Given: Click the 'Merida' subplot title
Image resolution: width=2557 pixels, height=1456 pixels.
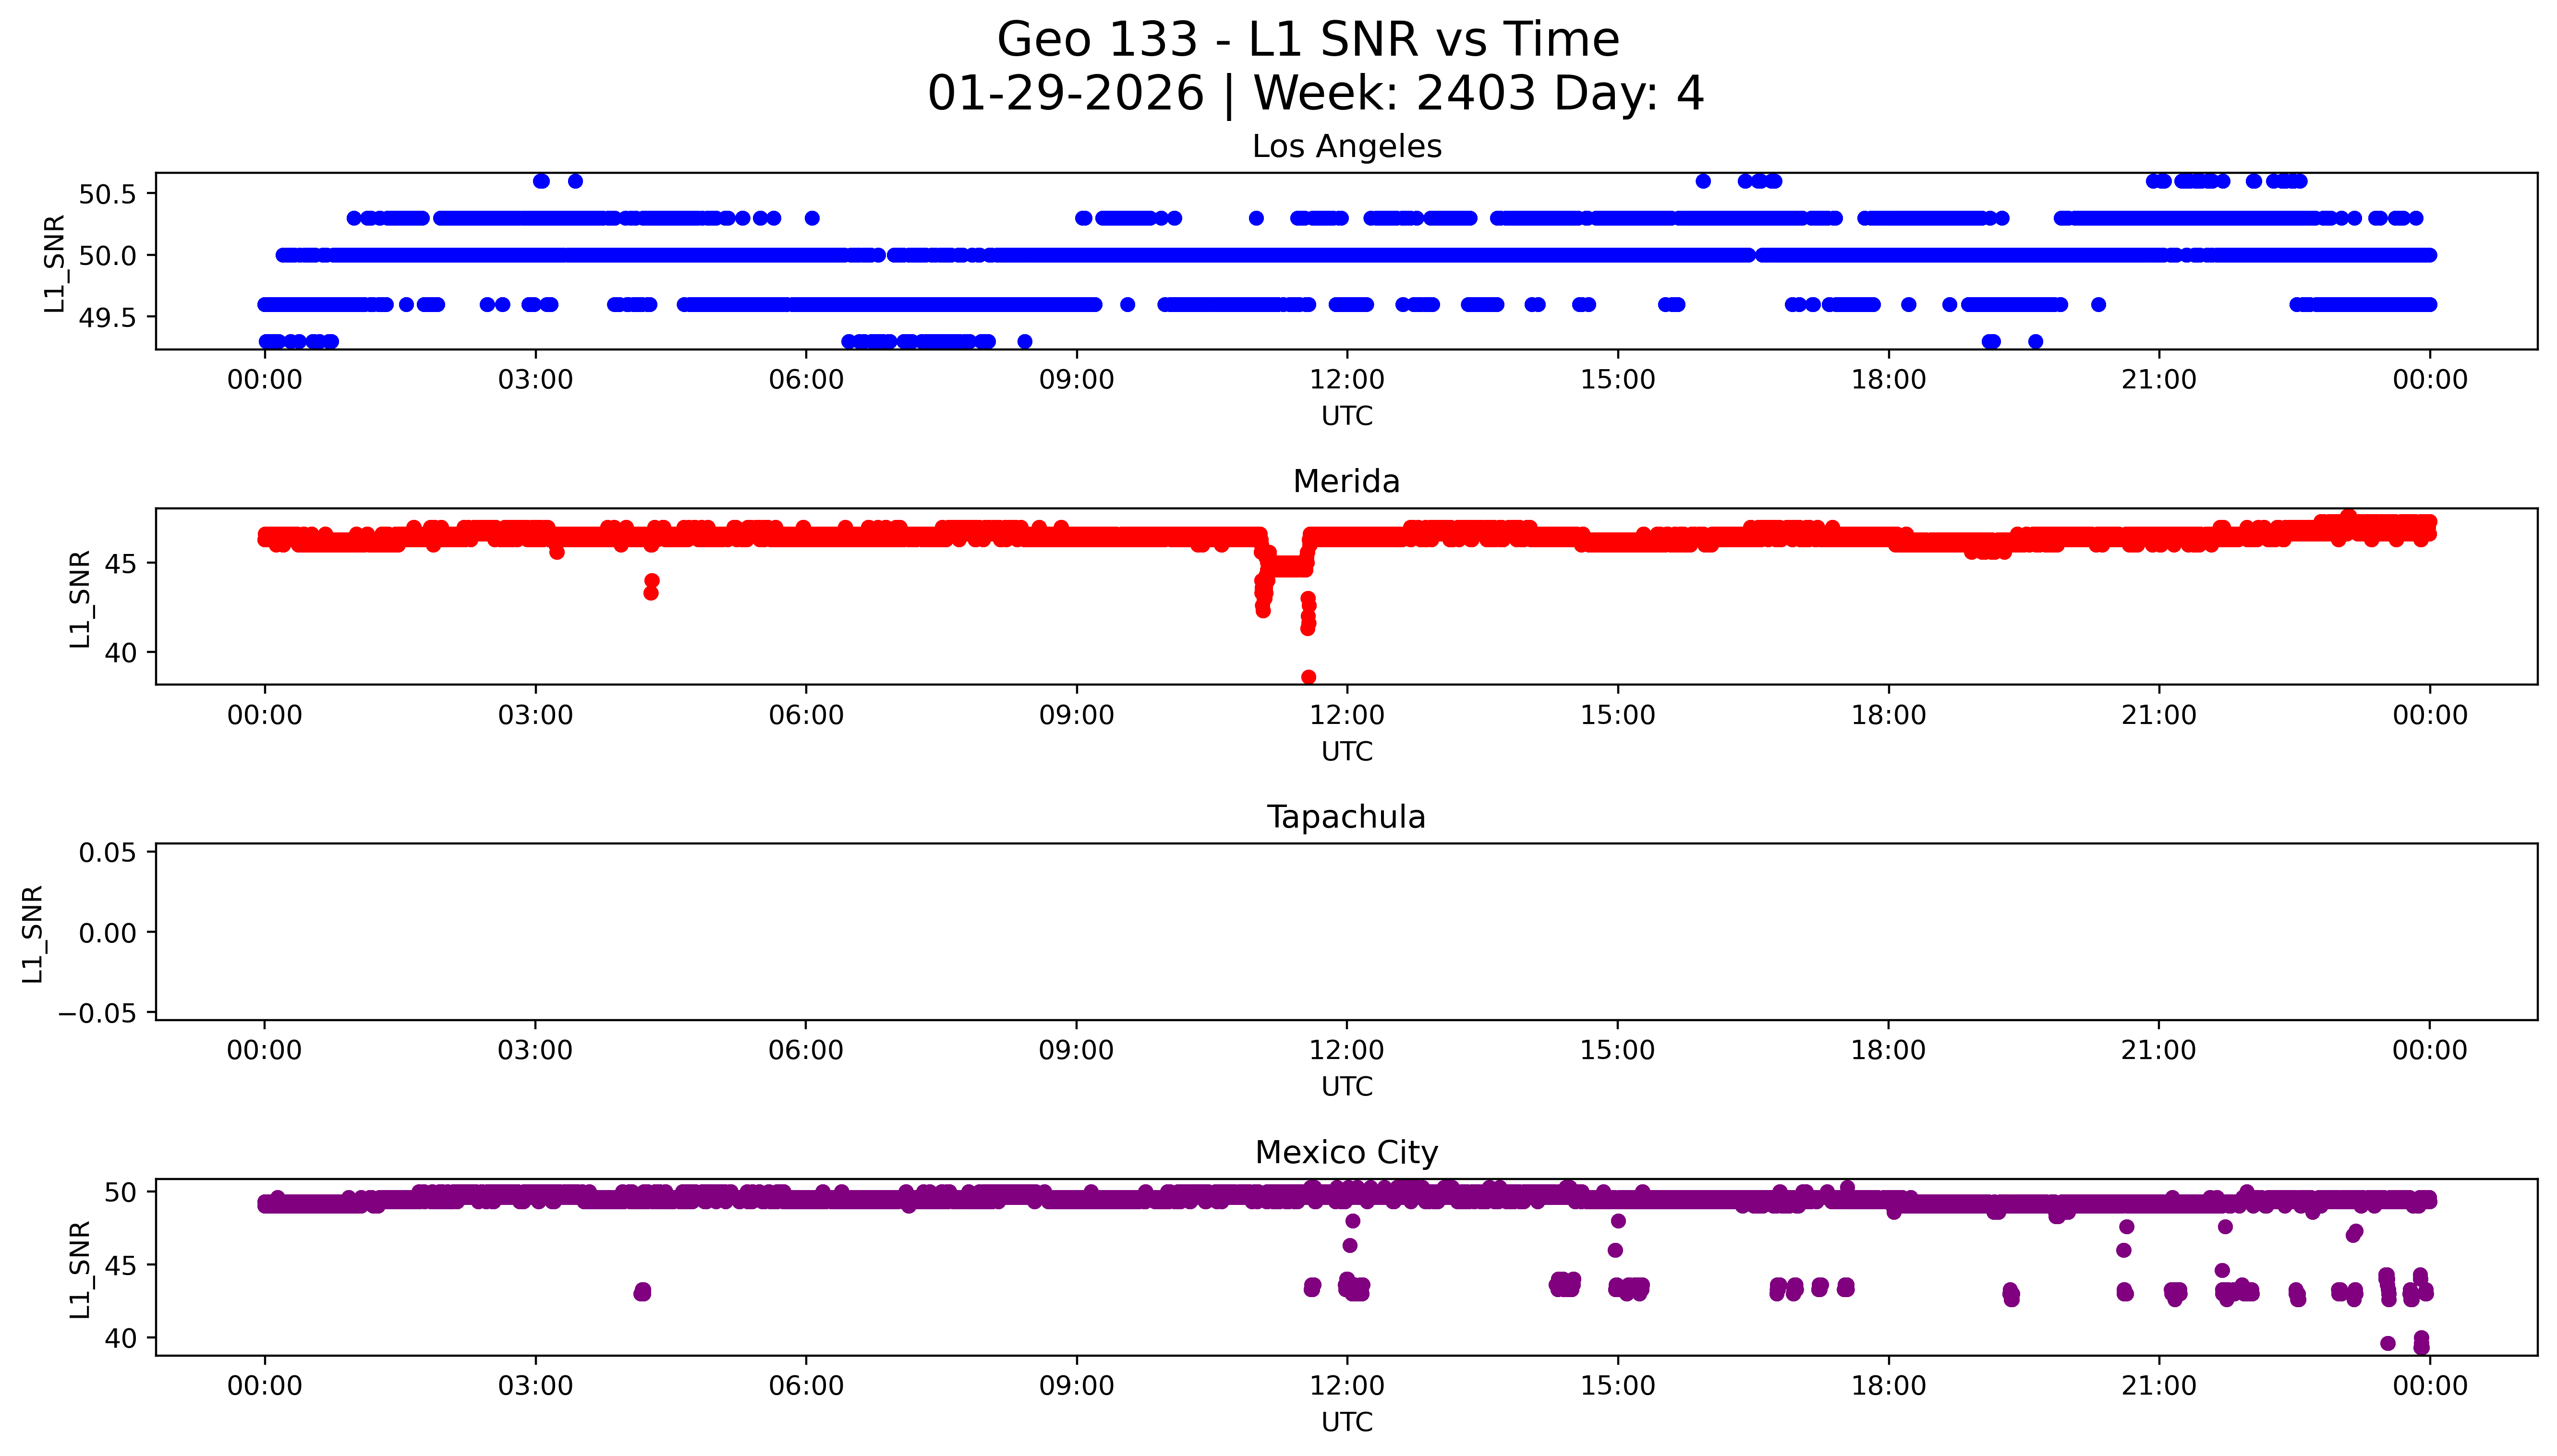Looking at the screenshot, I should [x=1346, y=482].
